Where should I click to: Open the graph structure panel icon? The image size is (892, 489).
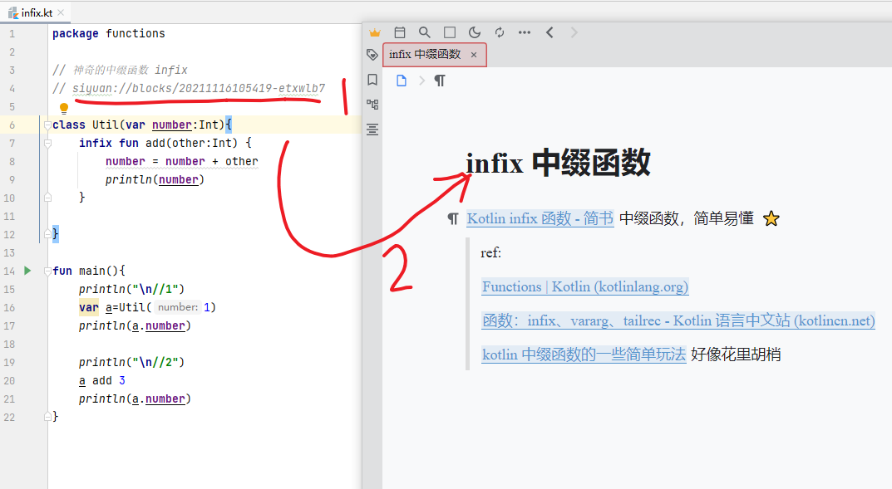(372, 105)
